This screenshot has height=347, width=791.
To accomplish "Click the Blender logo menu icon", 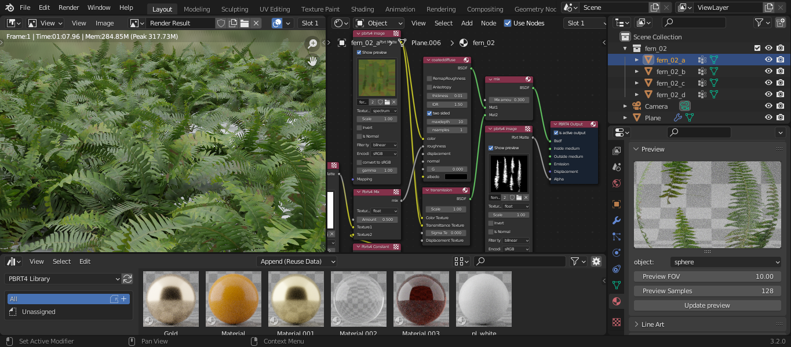I will pyautogui.click(x=10, y=8).
